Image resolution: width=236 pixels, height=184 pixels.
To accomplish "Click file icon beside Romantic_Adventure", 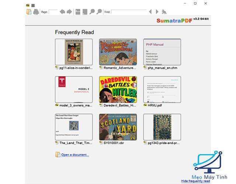I will (101, 68).
